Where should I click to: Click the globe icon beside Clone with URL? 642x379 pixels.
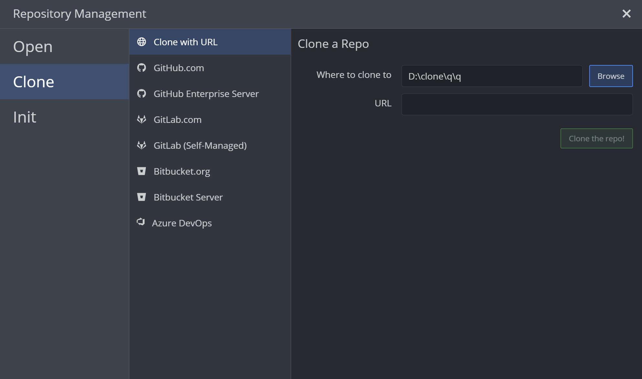click(x=141, y=42)
